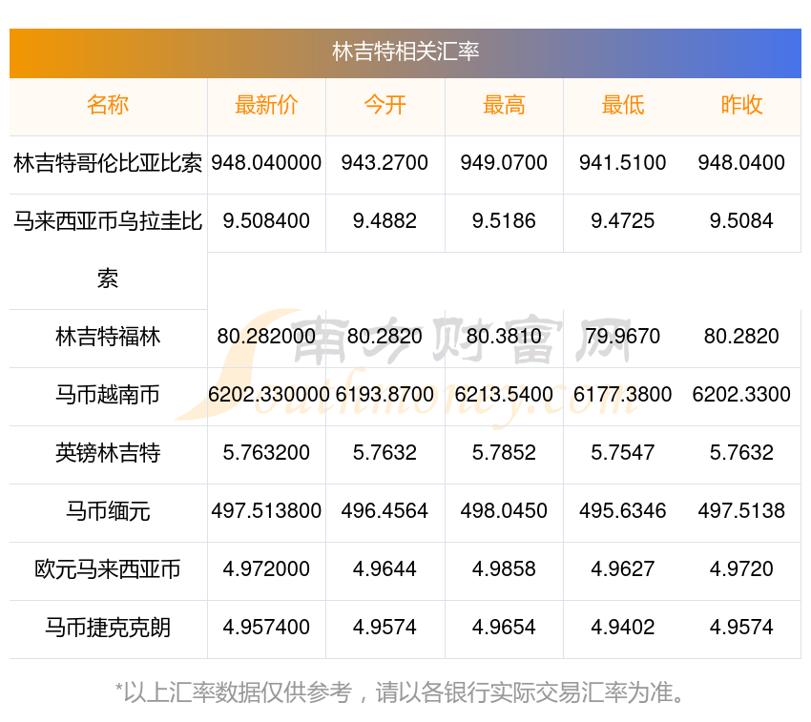
Task: Click the value 9.4882
Action: click(x=385, y=221)
